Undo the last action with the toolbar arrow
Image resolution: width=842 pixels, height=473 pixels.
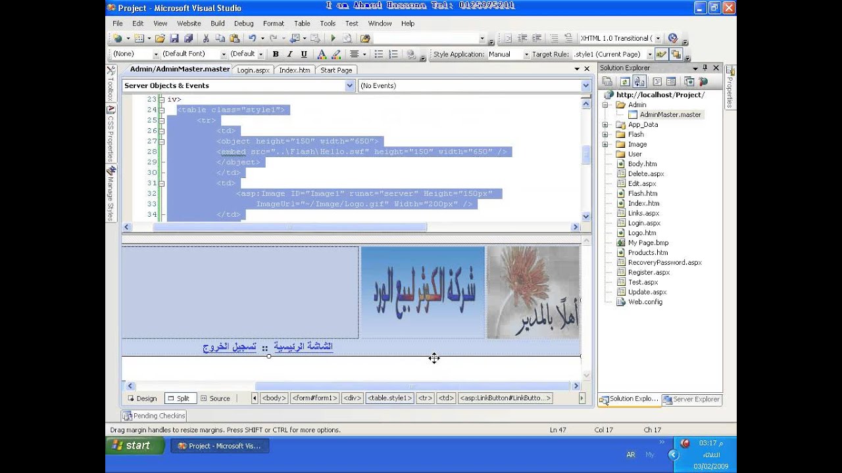pyautogui.click(x=252, y=39)
